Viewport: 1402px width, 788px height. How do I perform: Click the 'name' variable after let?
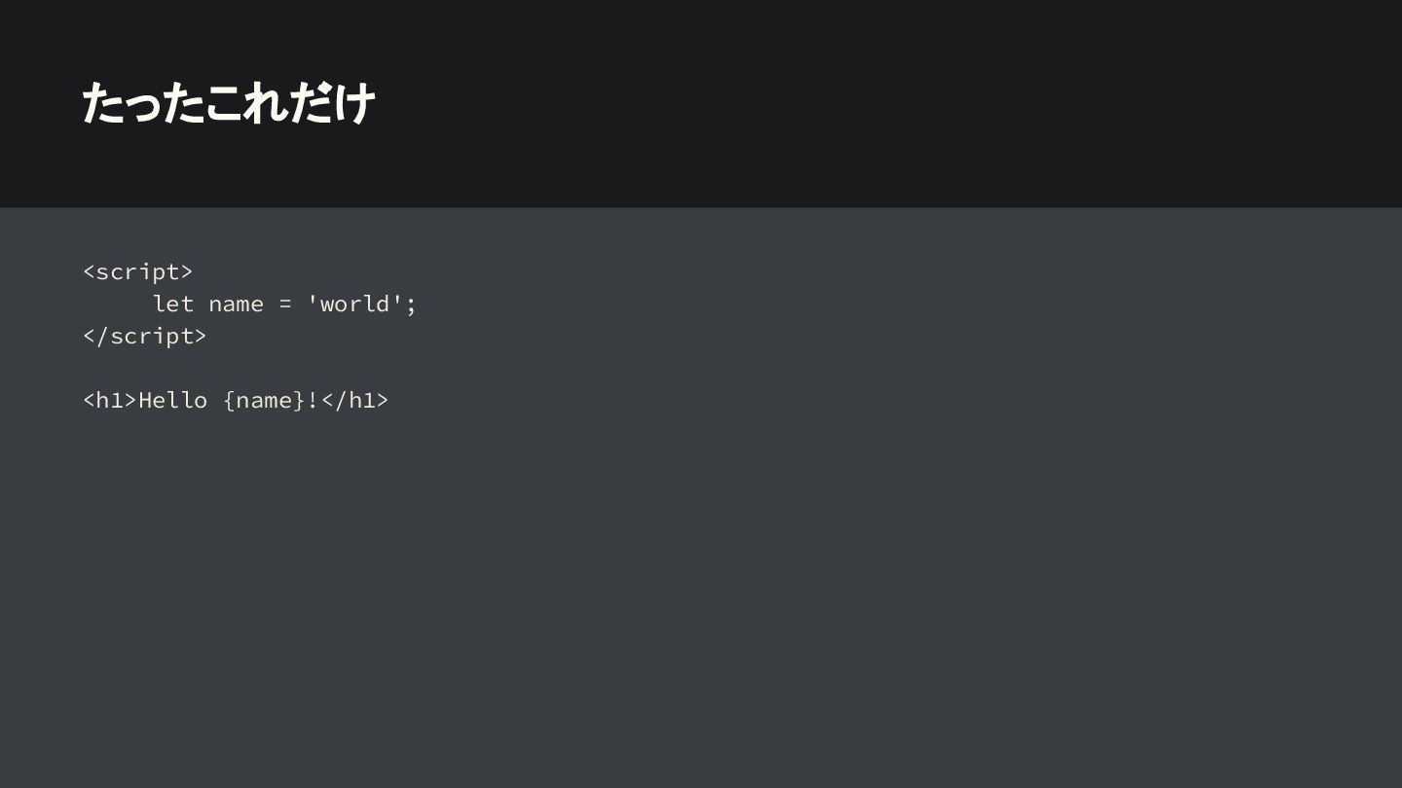pyautogui.click(x=236, y=304)
